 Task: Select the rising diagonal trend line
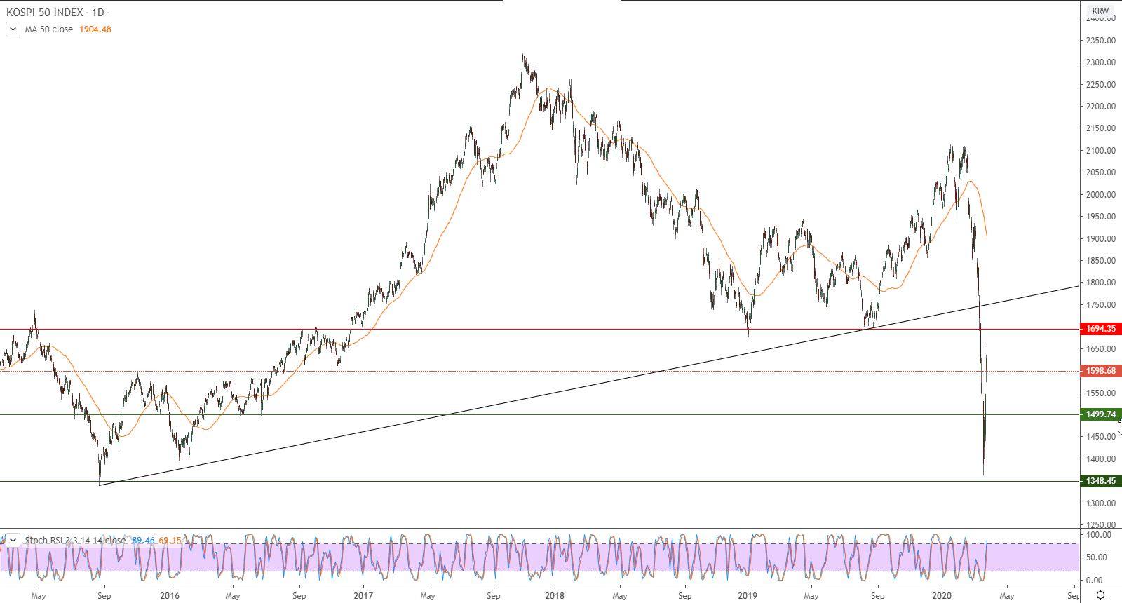click(589, 385)
